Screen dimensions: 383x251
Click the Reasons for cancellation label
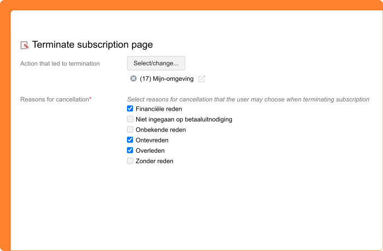56,99
